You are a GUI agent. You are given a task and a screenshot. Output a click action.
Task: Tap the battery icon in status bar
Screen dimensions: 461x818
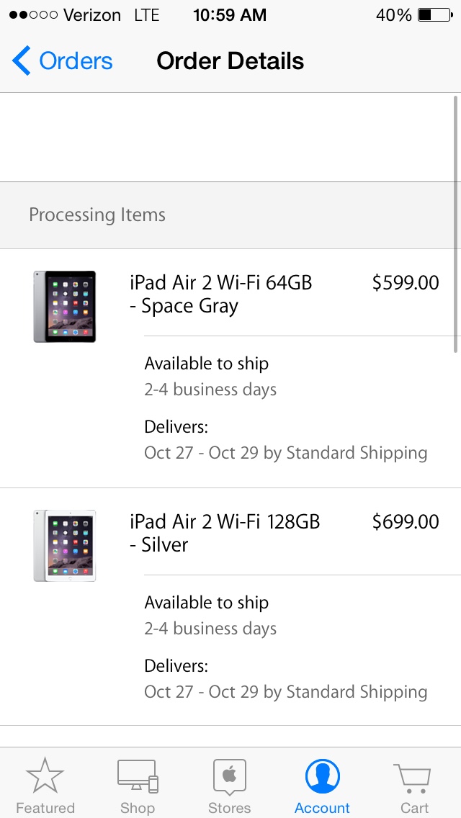pyautogui.click(x=434, y=15)
